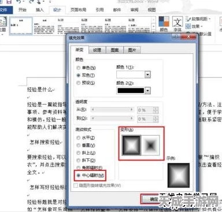This screenshot has width=222, height=212.
Task: Open the 颜色 2 dropdown arrow
Action: point(147,90)
